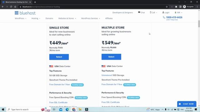The height and width of the screenshot is (112, 200).
Task: Click the weather widget showing 18°C Haze
Action: pyautogui.click(x=153, y=110)
